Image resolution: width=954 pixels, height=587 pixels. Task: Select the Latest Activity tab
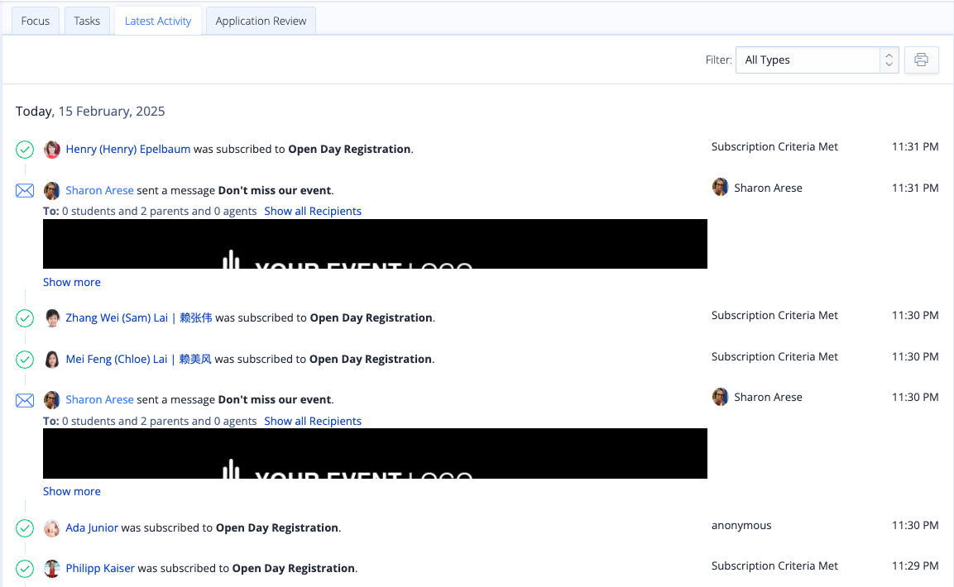pyautogui.click(x=157, y=20)
